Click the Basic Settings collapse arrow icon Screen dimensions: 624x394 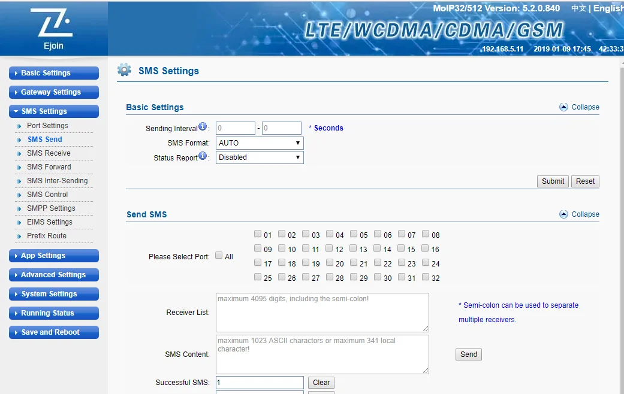563,107
